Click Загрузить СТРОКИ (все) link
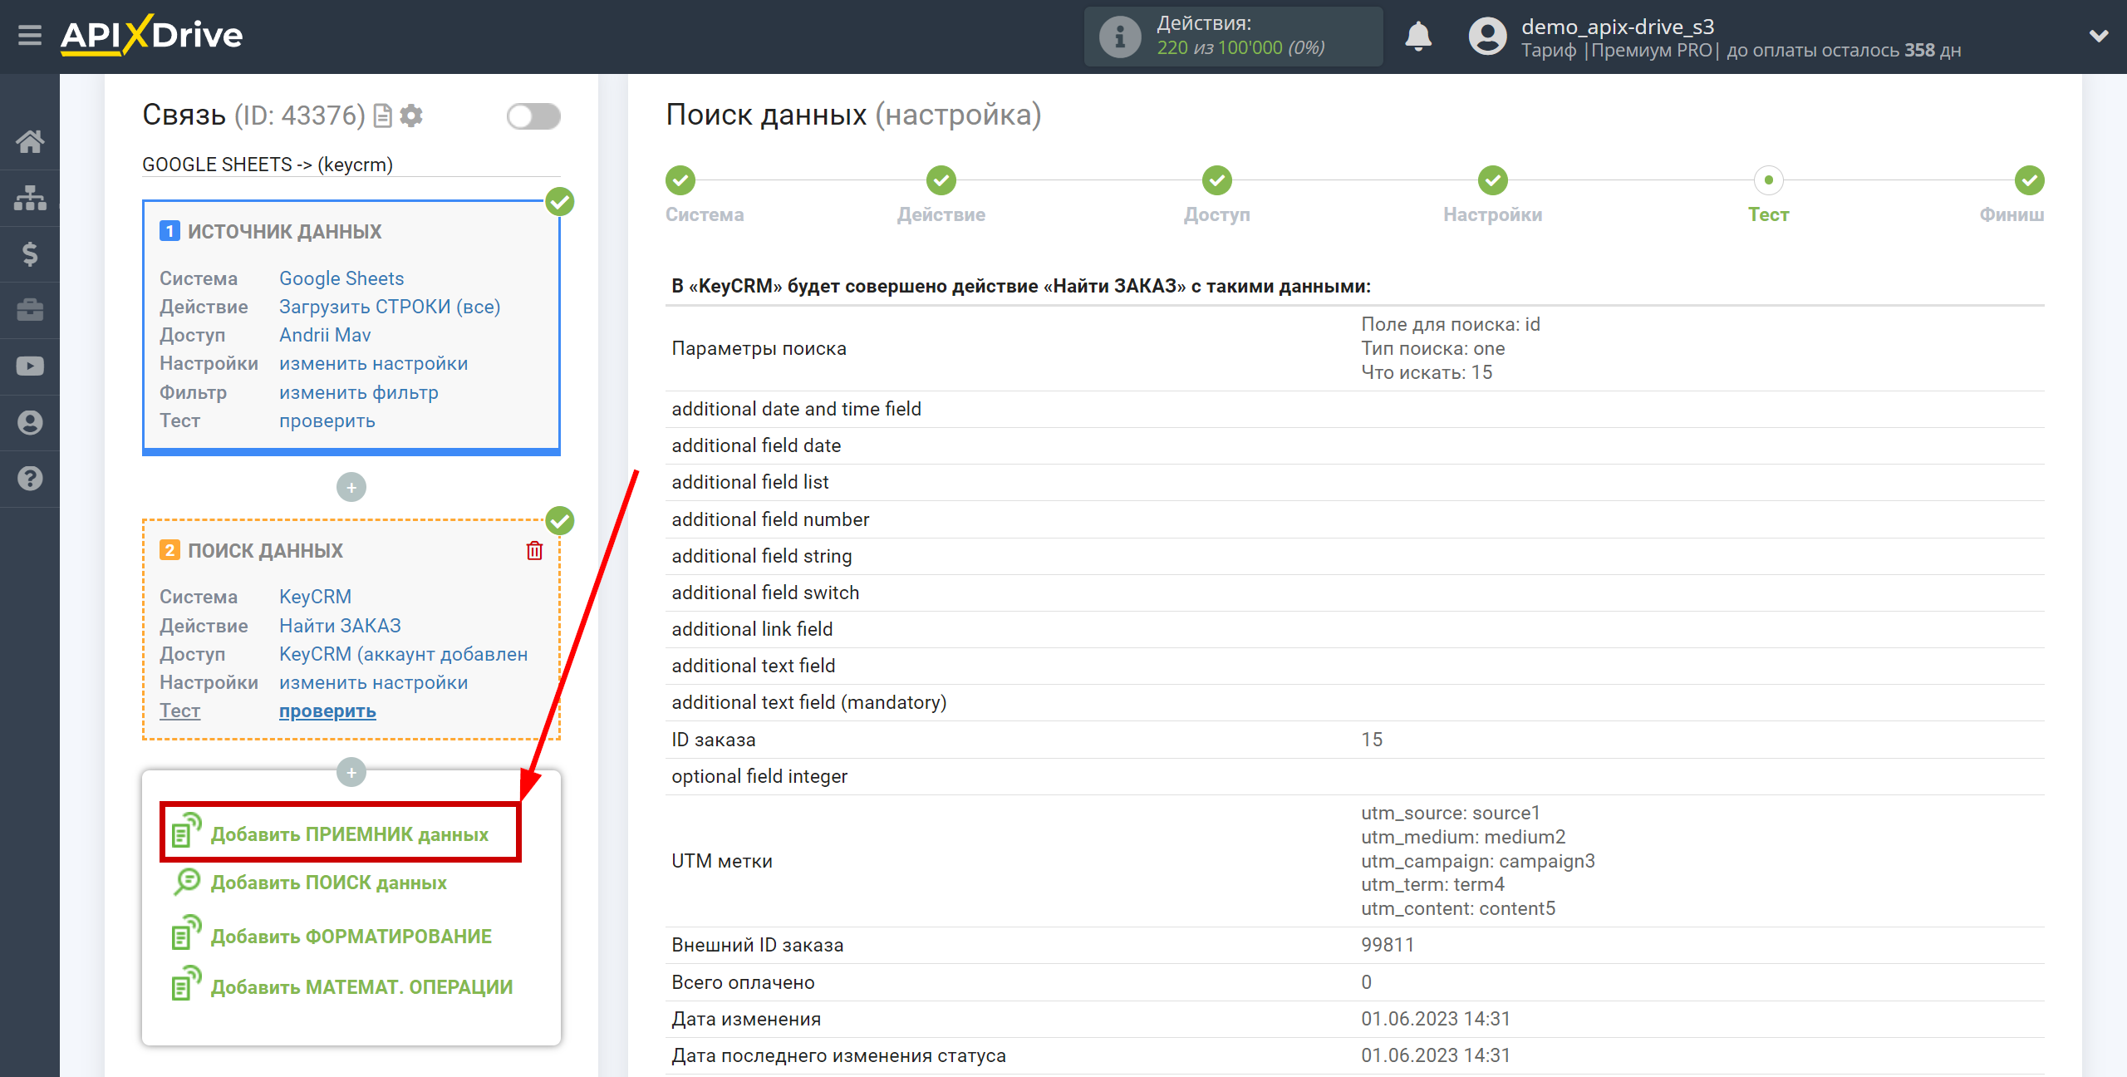Image resolution: width=2127 pixels, height=1077 pixels. tap(390, 307)
